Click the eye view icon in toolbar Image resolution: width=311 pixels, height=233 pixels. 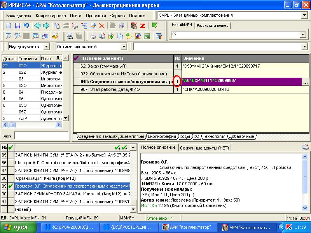pos(70,36)
